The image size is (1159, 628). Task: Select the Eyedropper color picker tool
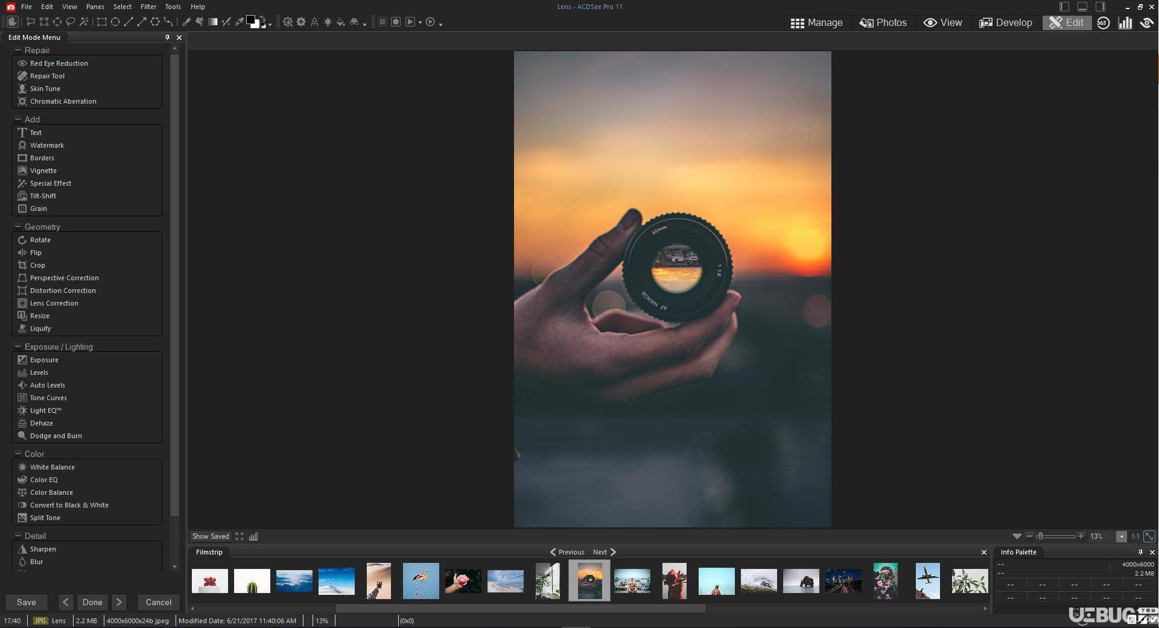click(239, 22)
